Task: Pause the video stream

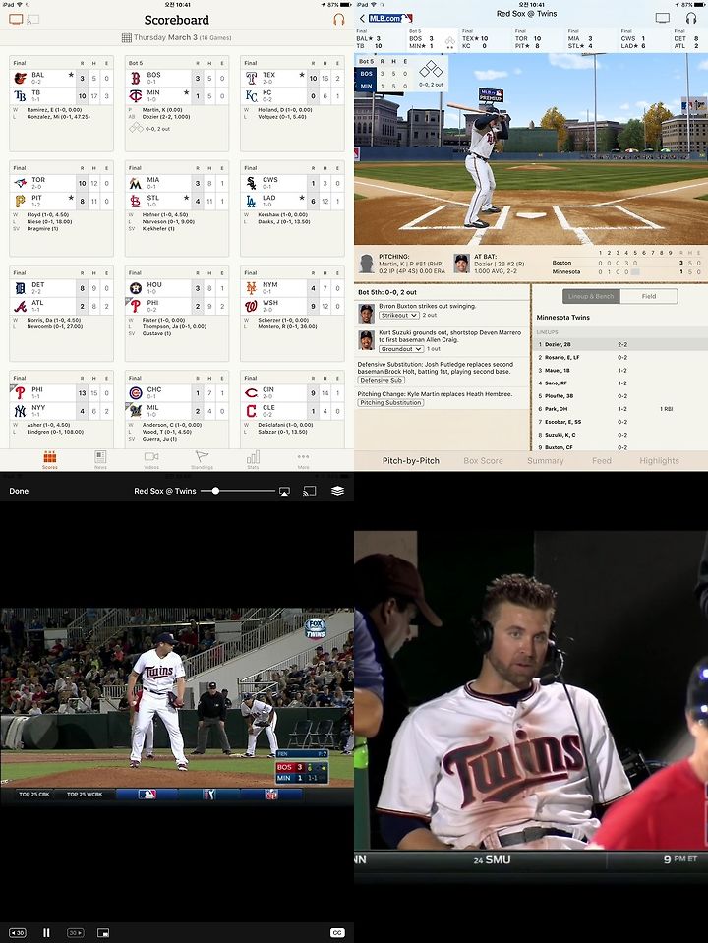Action: pos(46,933)
